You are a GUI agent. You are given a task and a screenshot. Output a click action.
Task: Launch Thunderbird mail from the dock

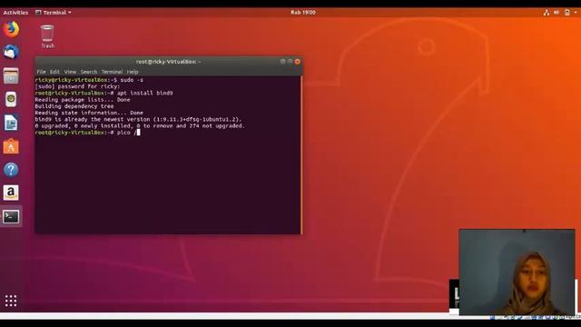pos(11,53)
